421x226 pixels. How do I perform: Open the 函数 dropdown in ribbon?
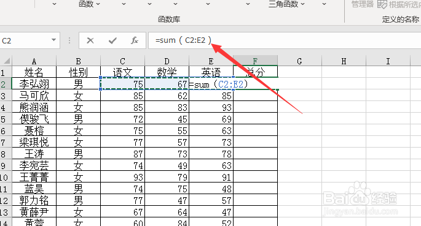[x=89, y=4]
